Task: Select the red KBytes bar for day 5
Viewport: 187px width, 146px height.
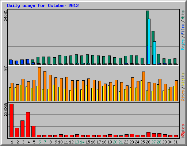Action: coord(33,132)
